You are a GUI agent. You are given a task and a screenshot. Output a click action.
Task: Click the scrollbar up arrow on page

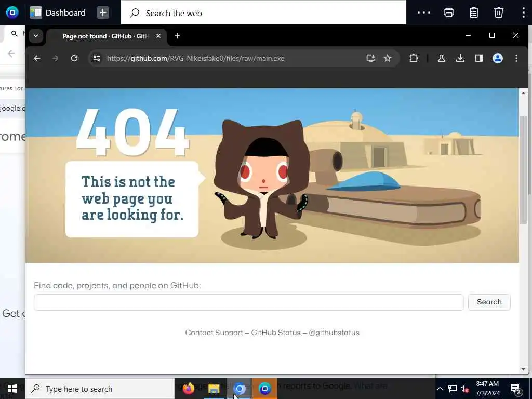pos(523,92)
